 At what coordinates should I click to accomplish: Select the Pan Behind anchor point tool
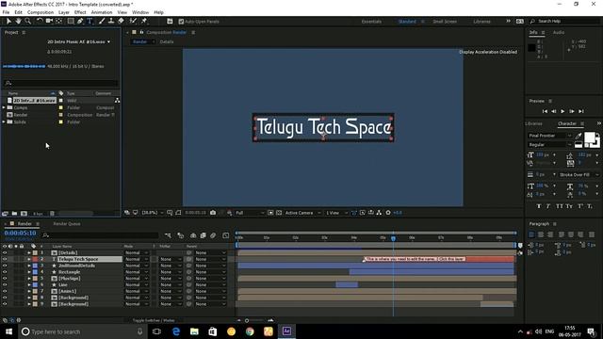pos(58,21)
